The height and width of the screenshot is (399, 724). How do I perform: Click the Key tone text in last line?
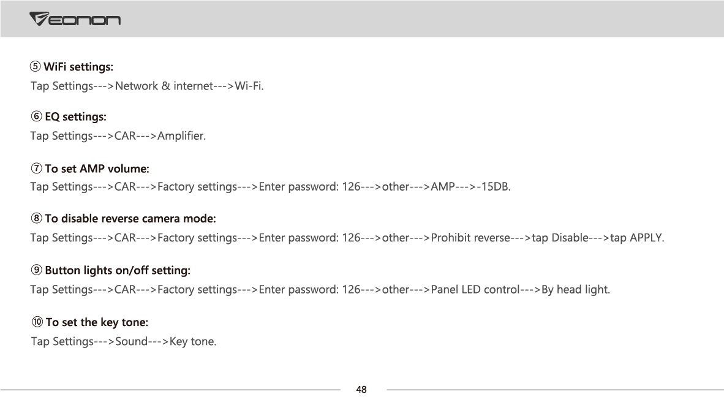coord(192,341)
